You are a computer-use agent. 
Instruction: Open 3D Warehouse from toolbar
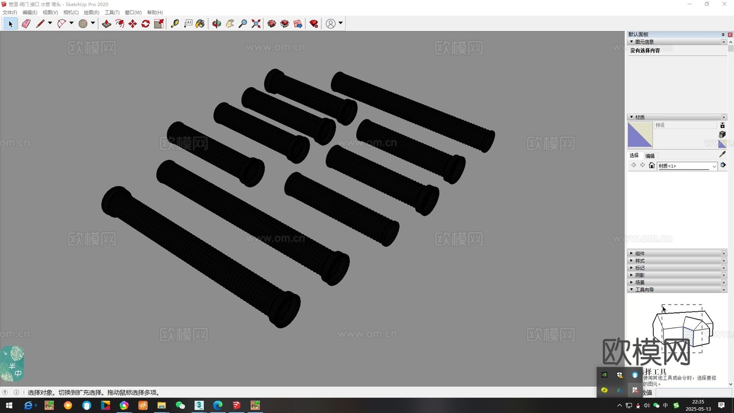pos(272,24)
